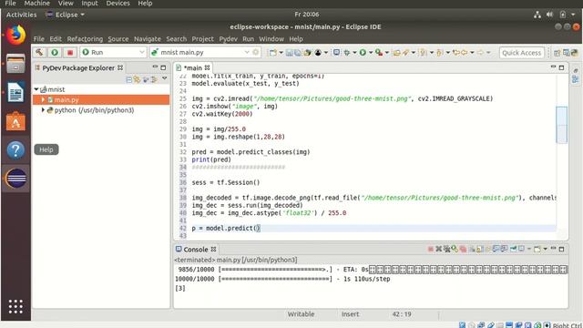Maximize the editor area
This screenshot has height=328, width=583.
561,67
